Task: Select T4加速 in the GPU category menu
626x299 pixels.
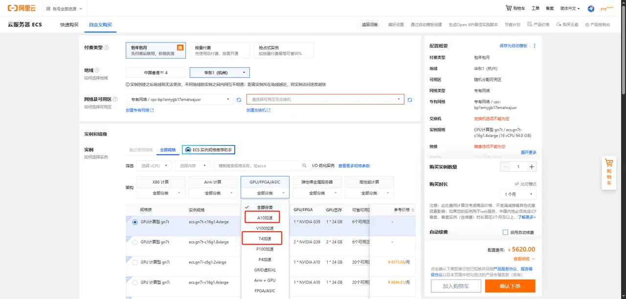Action: click(x=265, y=238)
